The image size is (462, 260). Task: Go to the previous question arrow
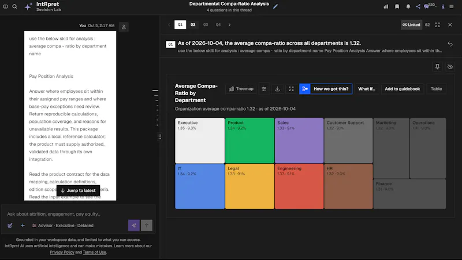coord(169,25)
